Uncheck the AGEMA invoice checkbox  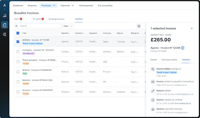[18, 42]
